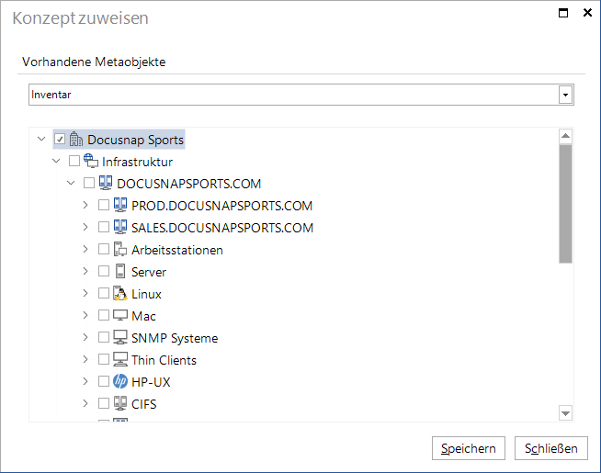Tick the Thin Clients checkbox
601x473 pixels.
click(x=104, y=359)
